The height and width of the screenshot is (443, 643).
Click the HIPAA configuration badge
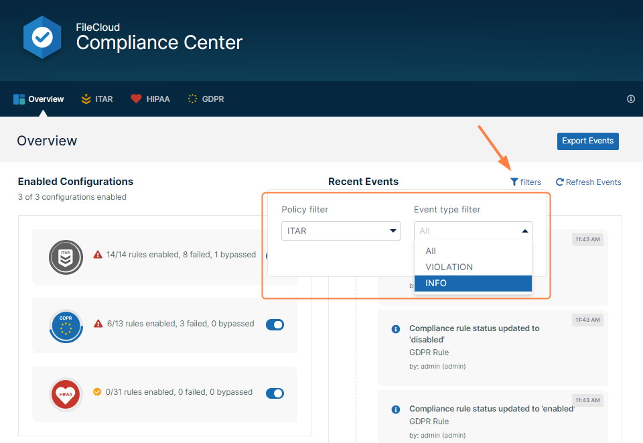pos(66,395)
